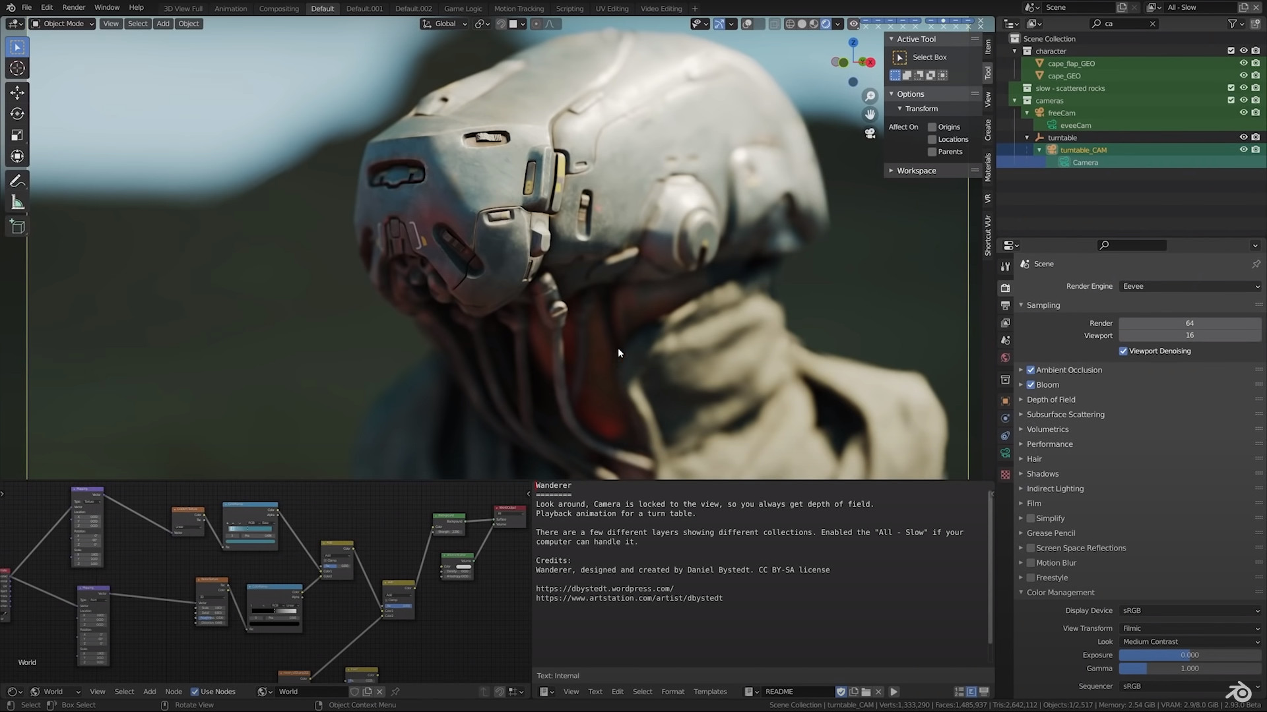The height and width of the screenshot is (712, 1267).
Task: Select the Transform tool icon
Action: [16, 156]
